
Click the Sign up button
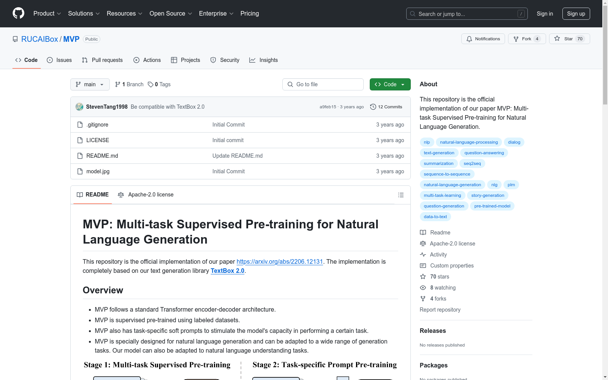(x=576, y=14)
